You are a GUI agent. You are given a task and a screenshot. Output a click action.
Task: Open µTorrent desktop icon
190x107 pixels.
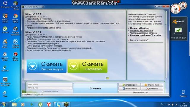point(5,30)
